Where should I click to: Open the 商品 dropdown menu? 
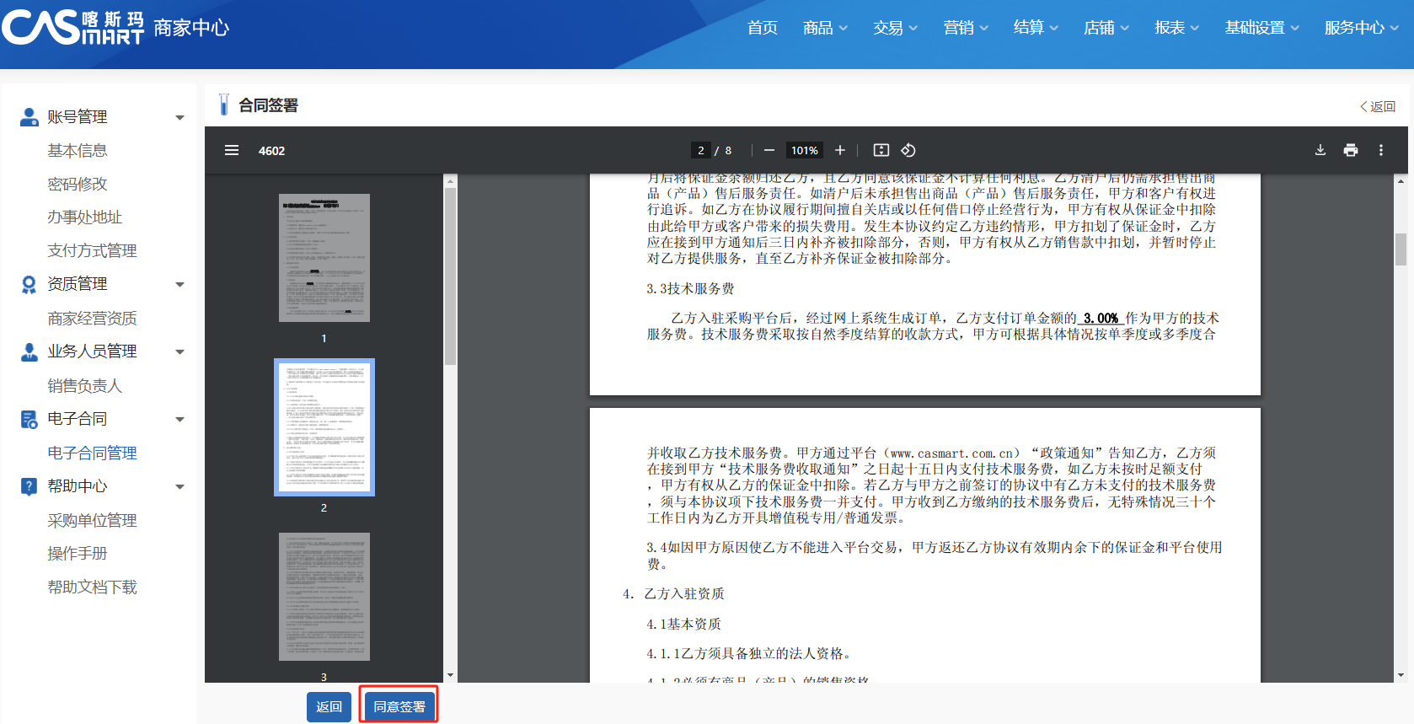pos(824,28)
